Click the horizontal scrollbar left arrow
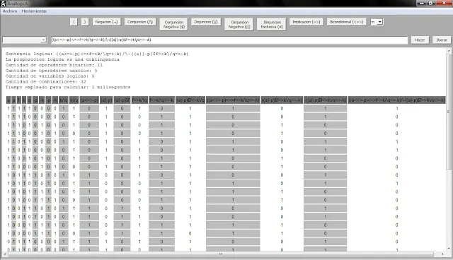The height and width of the screenshot is (260, 453). 5,254
